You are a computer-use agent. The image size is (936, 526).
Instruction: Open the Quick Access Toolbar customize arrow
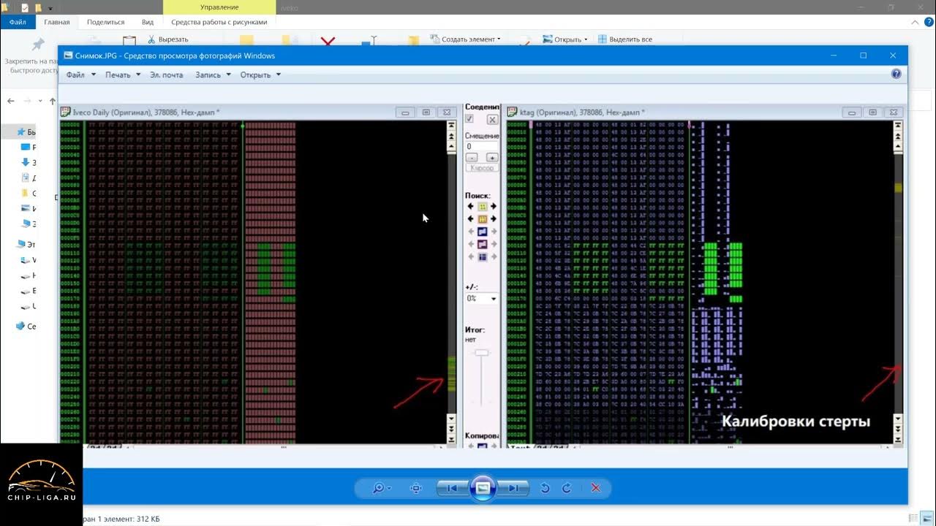click(50, 8)
